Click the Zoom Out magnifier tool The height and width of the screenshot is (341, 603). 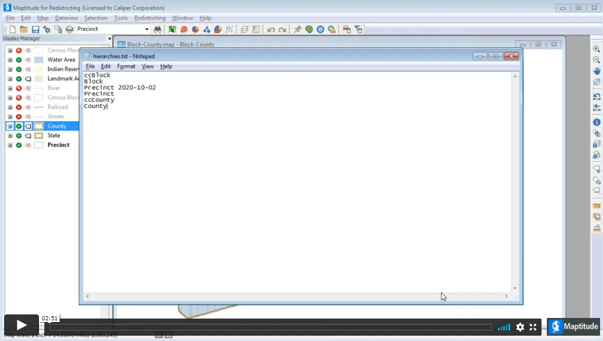596,60
